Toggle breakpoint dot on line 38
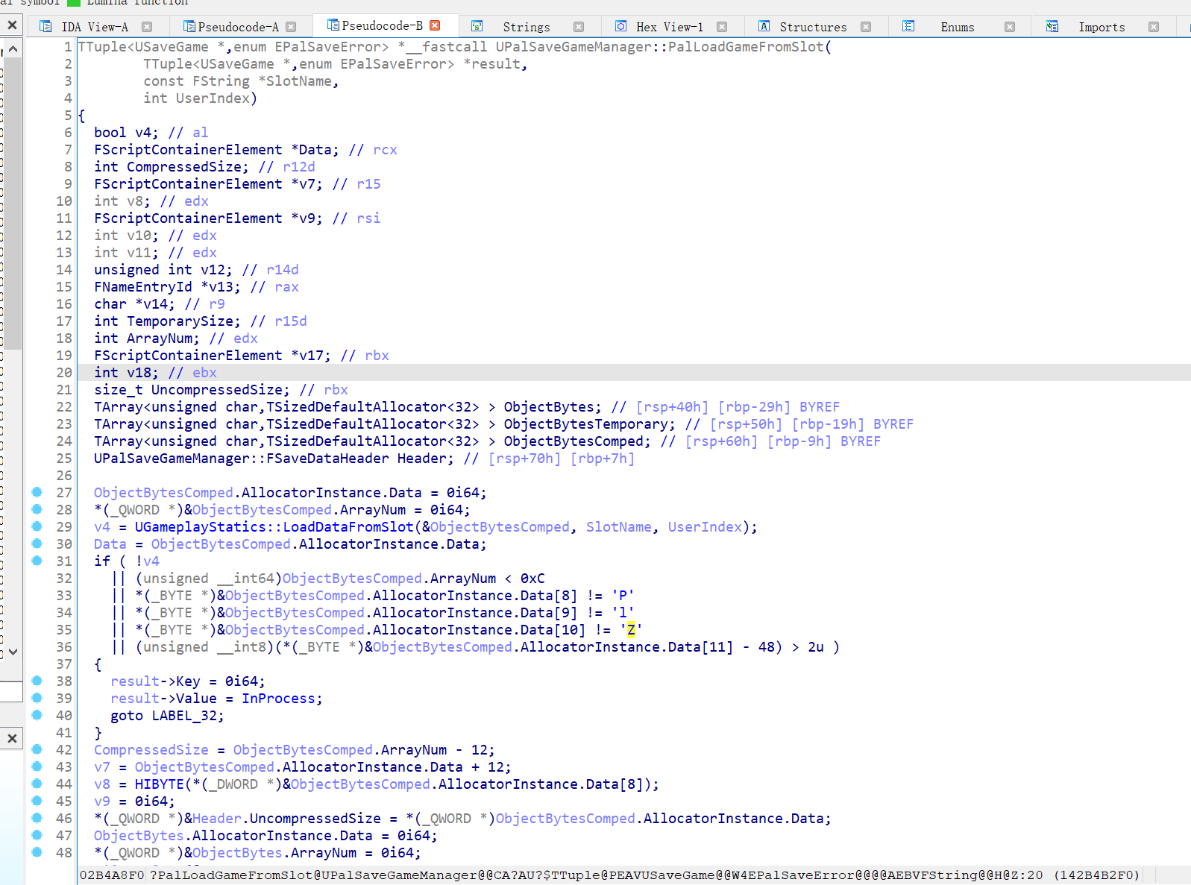The width and height of the screenshot is (1191, 885). (x=37, y=681)
